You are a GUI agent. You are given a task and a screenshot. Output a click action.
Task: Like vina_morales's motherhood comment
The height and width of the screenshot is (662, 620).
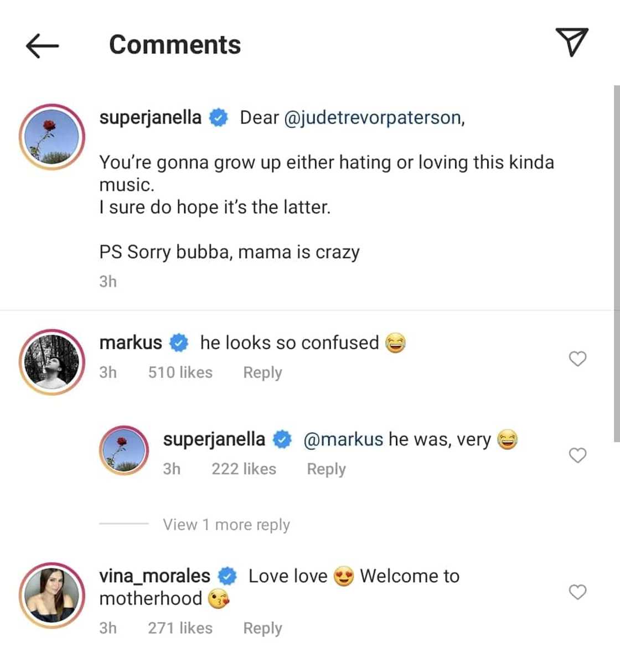click(577, 592)
